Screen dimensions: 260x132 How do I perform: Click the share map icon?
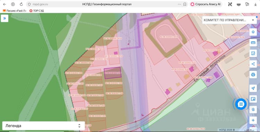coord(253,64)
